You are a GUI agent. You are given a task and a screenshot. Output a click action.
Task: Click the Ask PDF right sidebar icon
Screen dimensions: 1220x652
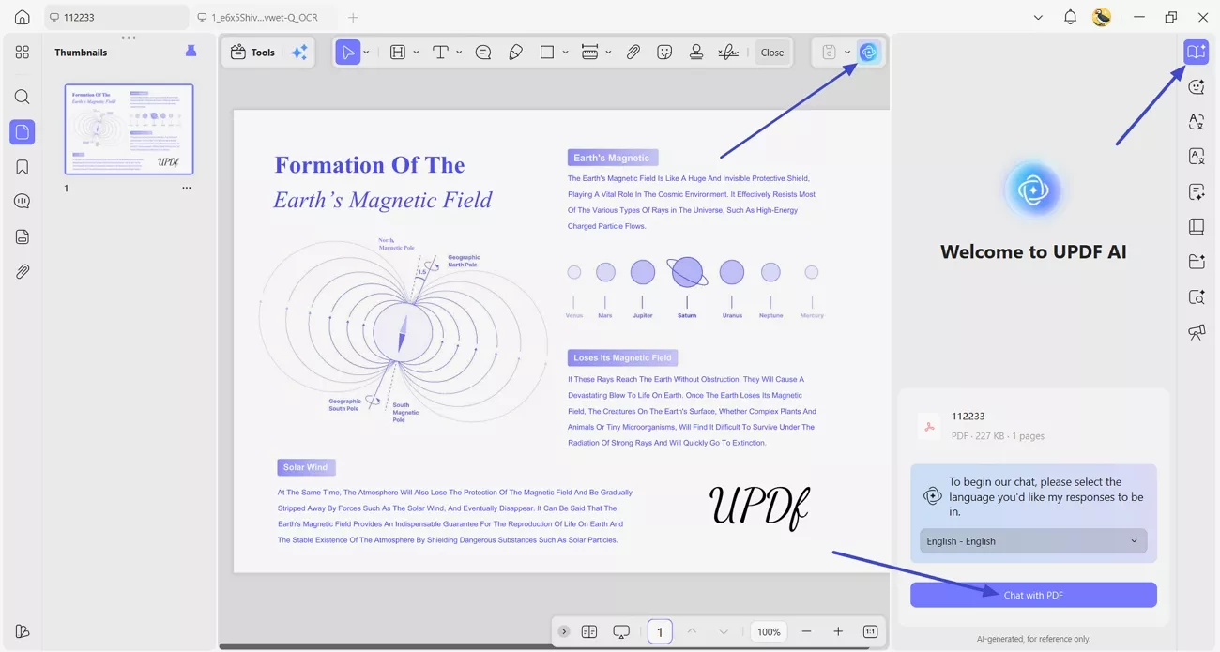pyautogui.click(x=1196, y=53)
